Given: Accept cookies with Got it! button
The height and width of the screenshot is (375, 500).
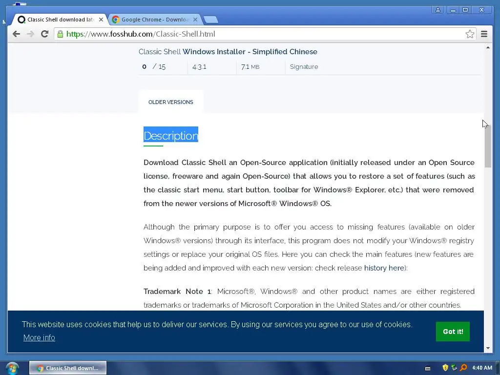Looking at the screenshot, I should point(453,332).
